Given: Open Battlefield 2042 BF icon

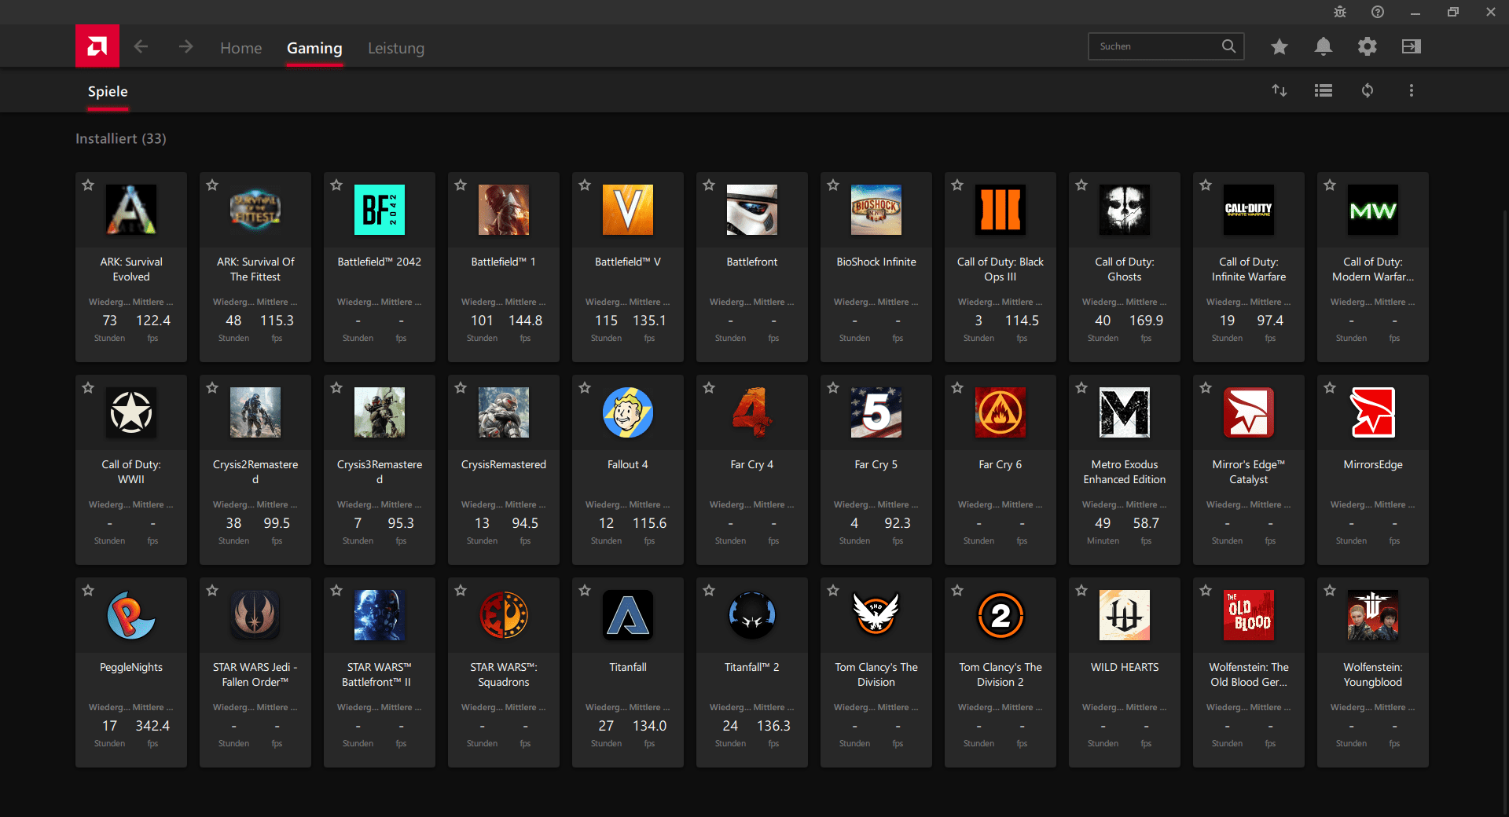Looking at the screenshot, I should coord(380,210).
